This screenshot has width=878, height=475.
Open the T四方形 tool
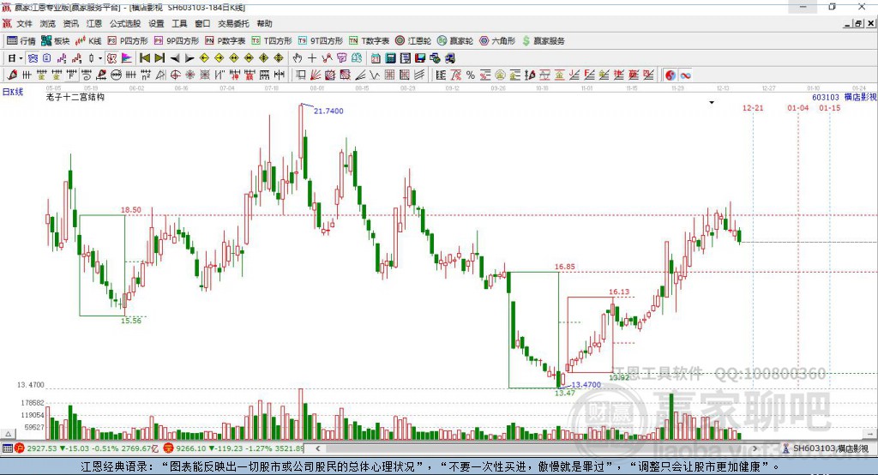pyautogui.click(x=272, y=41)
